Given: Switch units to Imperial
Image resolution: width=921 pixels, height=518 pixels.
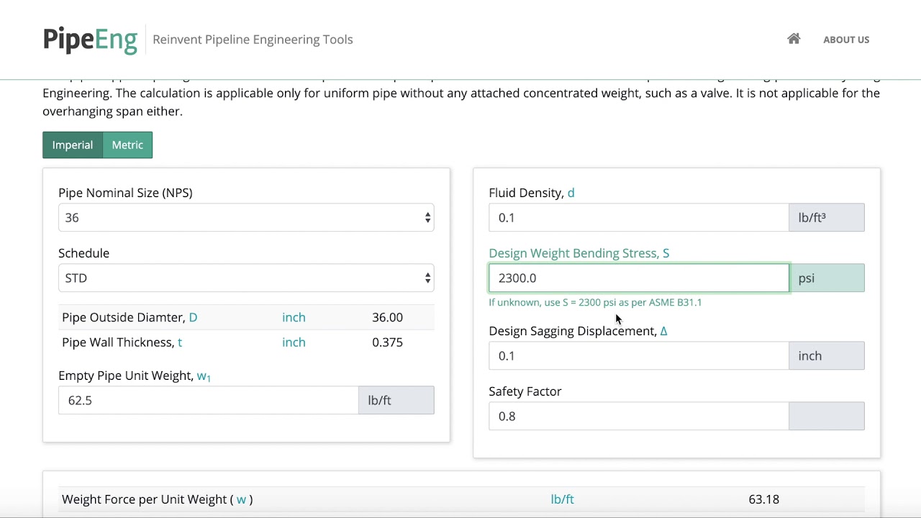Looking at the screenshot, I should (73, 145).
